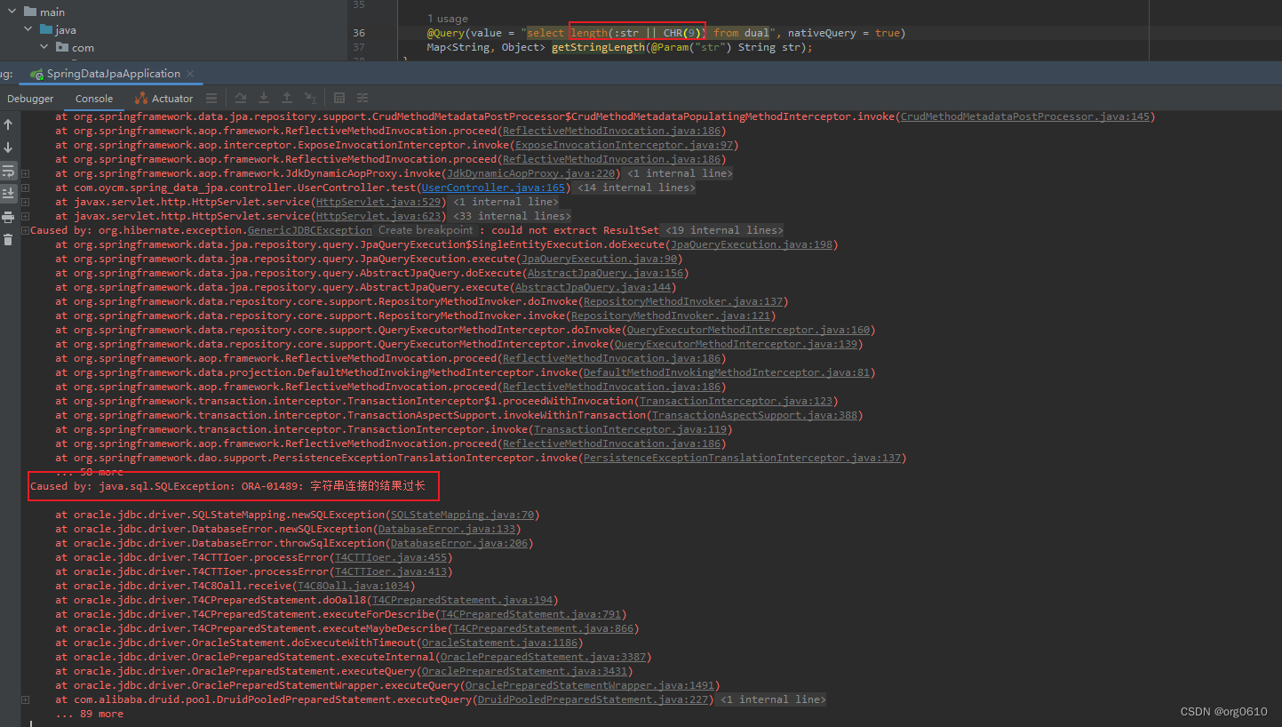Open OracleStatement.java:1186 link
This screenshot has width=1282, height=727.
tap(499, 643)
